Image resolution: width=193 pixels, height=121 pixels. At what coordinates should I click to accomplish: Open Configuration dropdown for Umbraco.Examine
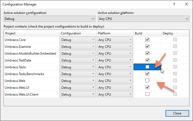point(78,46)
